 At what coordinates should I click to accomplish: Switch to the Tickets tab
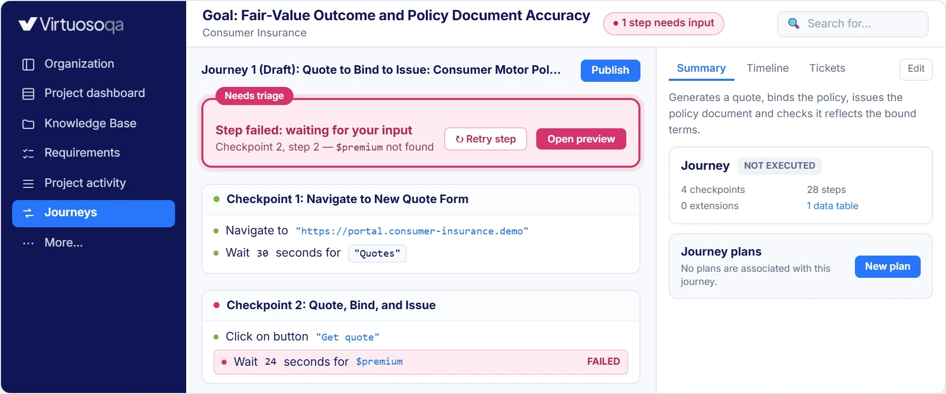coord(827,68)
